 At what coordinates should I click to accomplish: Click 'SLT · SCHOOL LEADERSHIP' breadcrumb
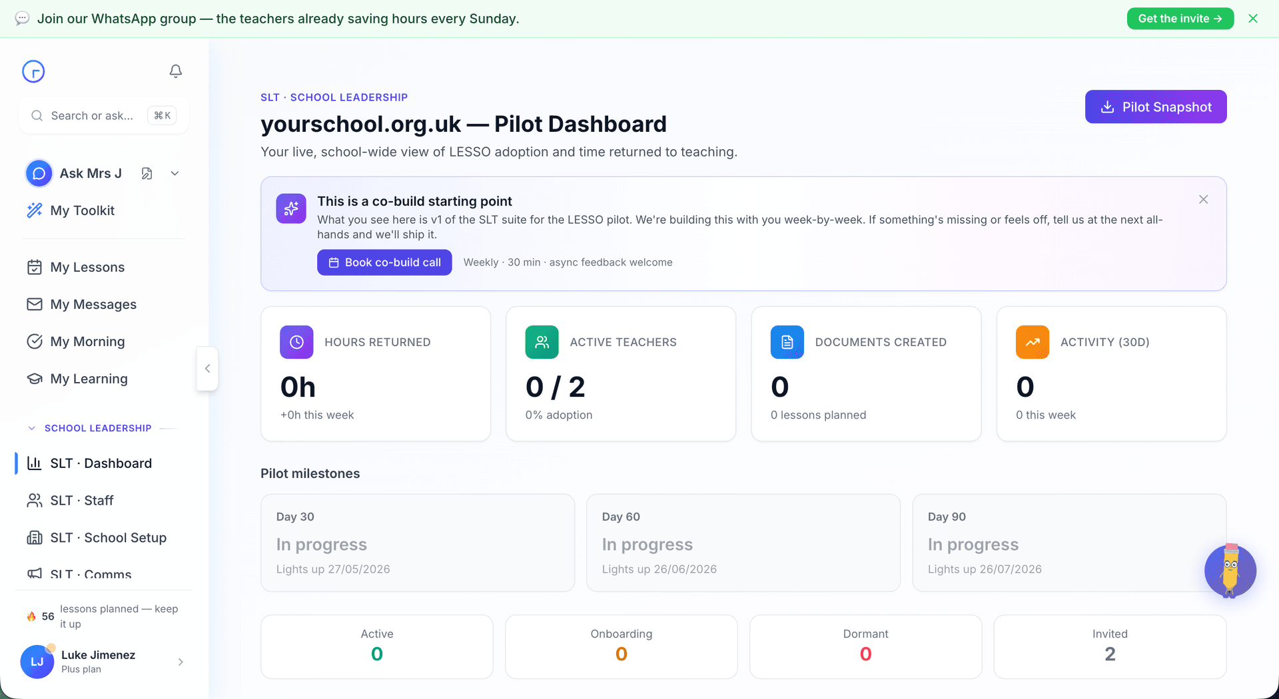[334, 97]
